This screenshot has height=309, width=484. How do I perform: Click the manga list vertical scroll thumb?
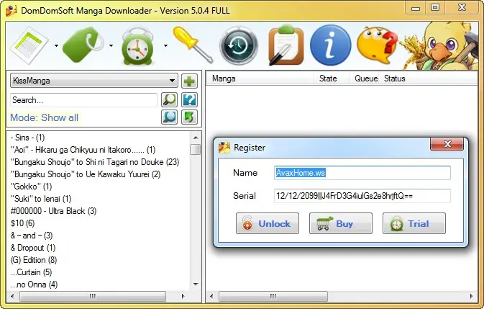(x=196, y=149)
